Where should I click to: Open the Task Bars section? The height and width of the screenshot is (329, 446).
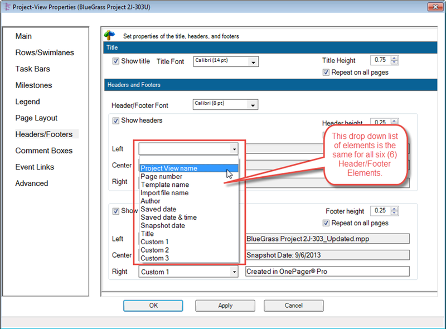[x=32, y=69]
